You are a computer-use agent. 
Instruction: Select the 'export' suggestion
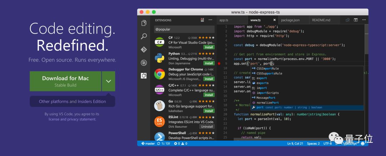tap(307, 78)
